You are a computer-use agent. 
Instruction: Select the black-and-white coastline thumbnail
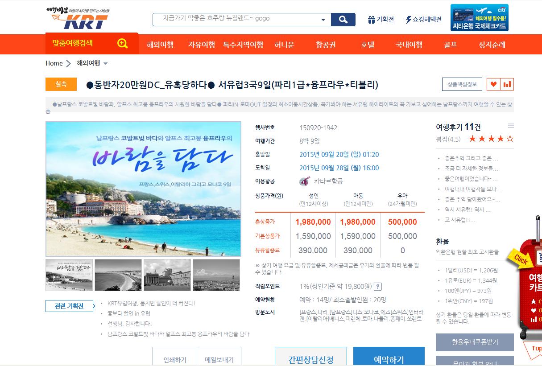[x=118, y=275]
